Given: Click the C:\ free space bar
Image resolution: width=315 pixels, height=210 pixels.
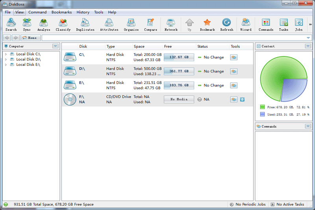Looking at the screenshot, I should pos(179,57).
